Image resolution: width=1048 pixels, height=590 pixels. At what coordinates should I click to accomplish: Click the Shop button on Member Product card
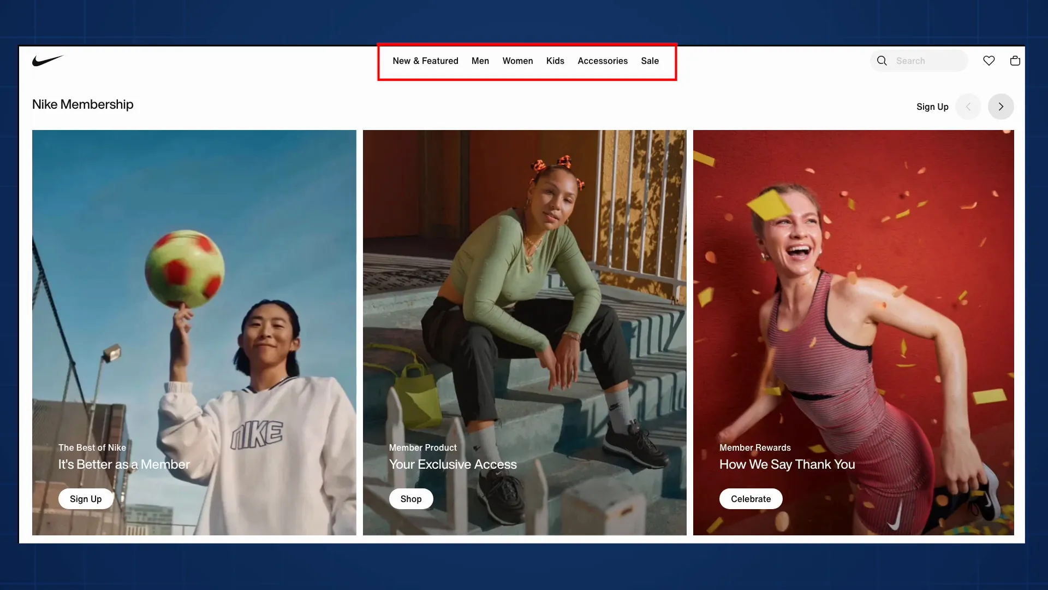pos(411,499)
